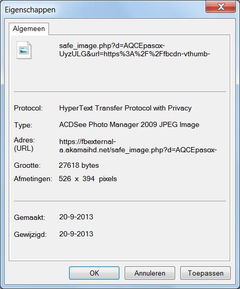Click the 27618 bytes size value

pos(79,165)
